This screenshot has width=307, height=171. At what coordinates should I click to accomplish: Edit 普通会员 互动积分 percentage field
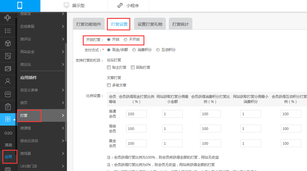point(291,114)
